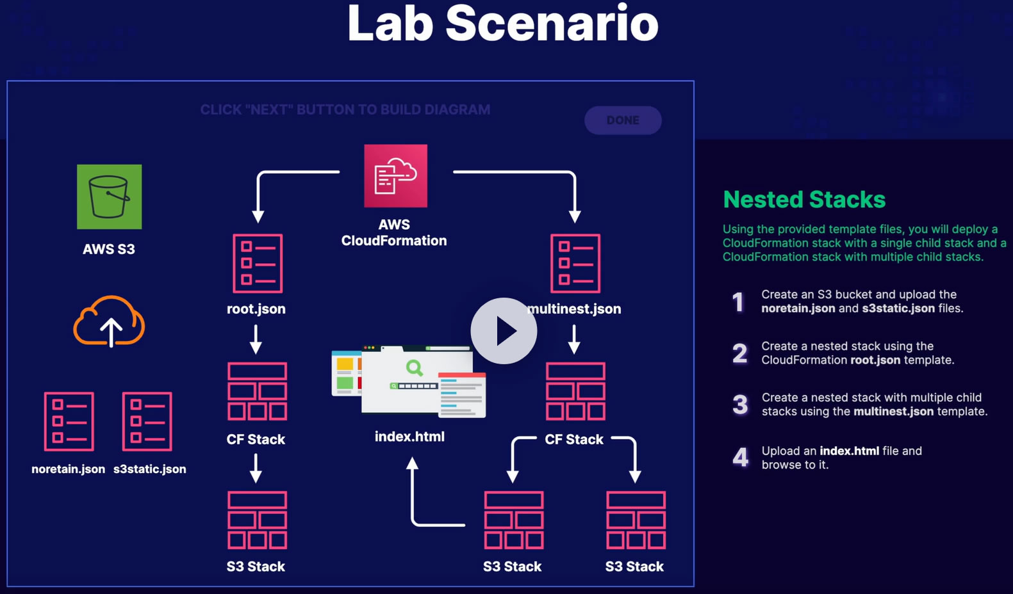
Task: Select the template icon above s3static.json
Action: (147, 421)
